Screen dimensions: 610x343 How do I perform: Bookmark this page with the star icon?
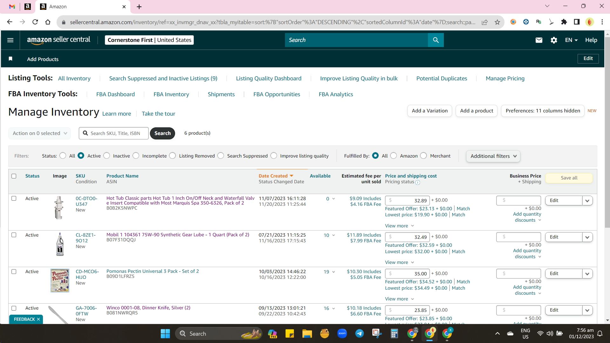(497, 22)
